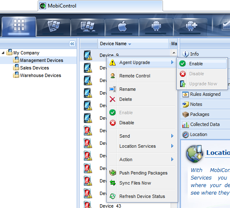Click the Sync Files Now arrows icon

[113, 183]
